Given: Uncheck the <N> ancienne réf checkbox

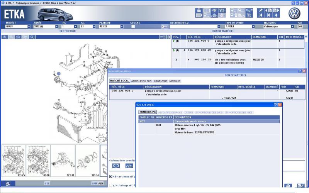Looking at the screenshot, I should click(111, 177).
